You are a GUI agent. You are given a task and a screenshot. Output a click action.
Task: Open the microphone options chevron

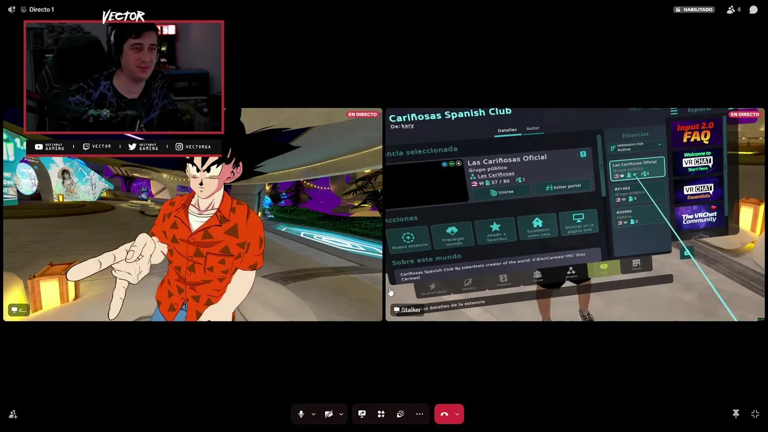pyautogui.click(x=313, y=414)
